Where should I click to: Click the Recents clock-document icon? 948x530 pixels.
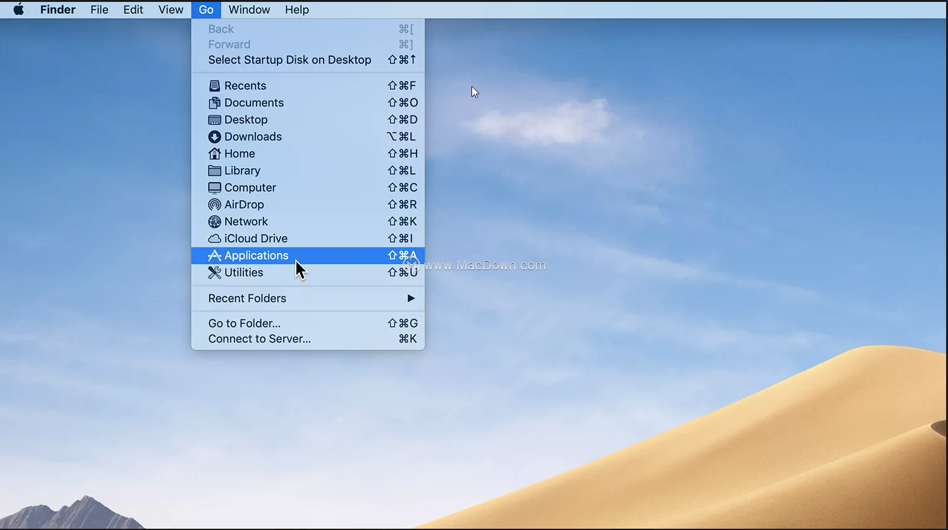(x=215, y=86)
